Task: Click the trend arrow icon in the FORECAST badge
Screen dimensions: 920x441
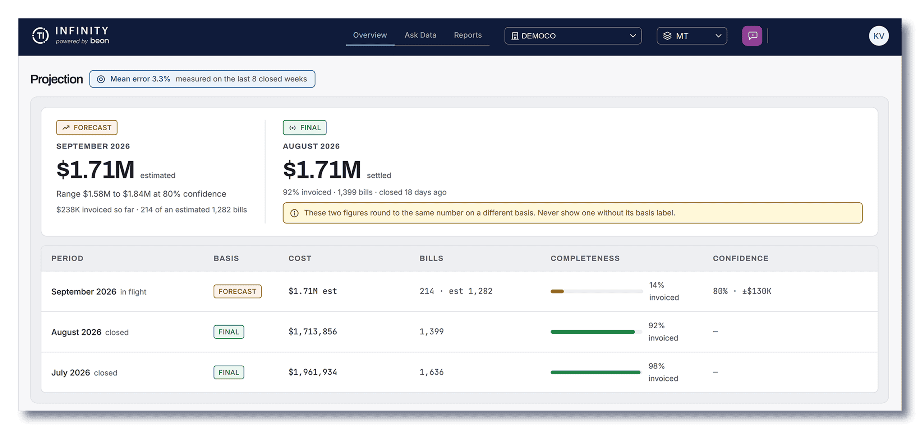Action: tap(66, 127)
